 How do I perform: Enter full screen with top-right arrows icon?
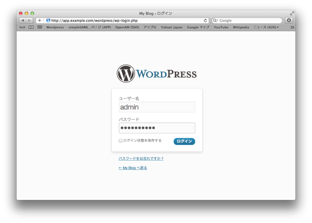(292, 13)
